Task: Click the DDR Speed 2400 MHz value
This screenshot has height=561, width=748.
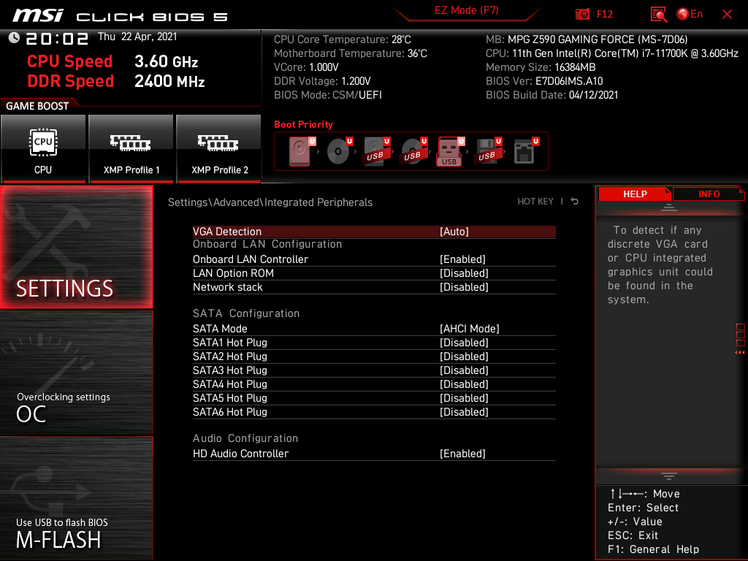Action: pos(169,81)
